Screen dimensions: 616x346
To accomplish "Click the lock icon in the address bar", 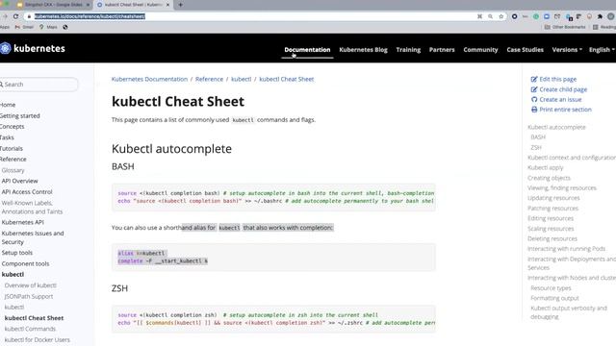I will [29, 16].
